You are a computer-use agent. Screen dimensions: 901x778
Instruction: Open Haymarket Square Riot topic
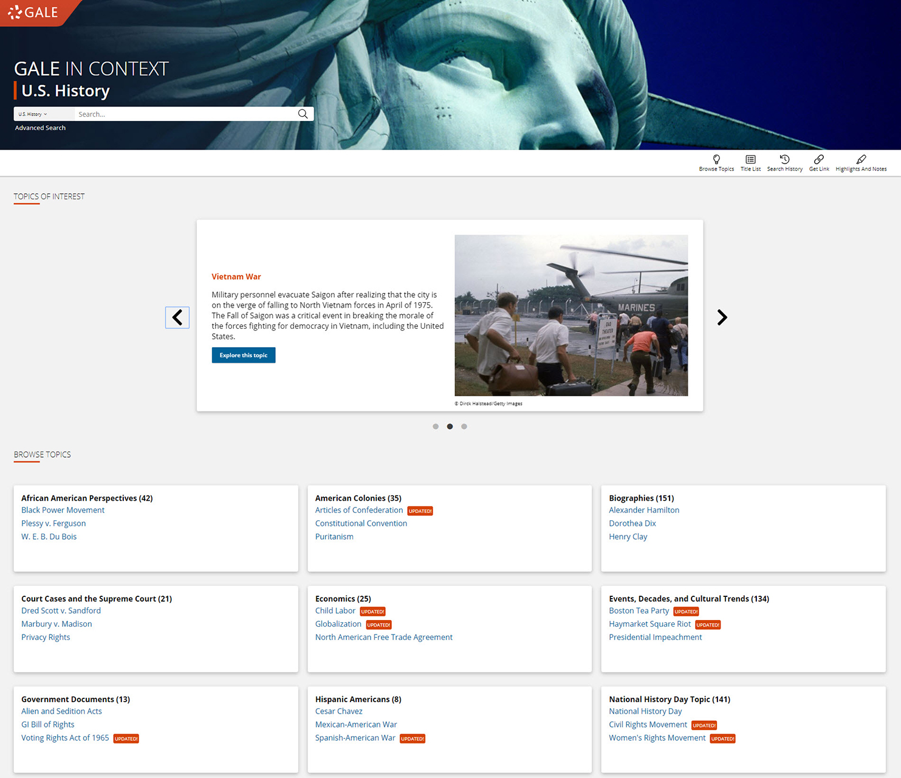[x=650, y=624]
